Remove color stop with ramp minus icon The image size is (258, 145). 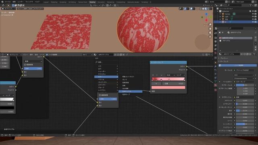(x=157, y=75)
